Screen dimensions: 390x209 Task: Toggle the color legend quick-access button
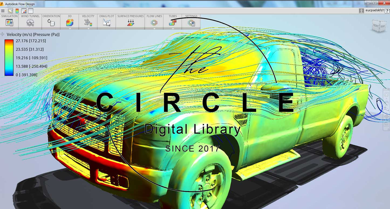pyautogui.click(x=17, y=11)
